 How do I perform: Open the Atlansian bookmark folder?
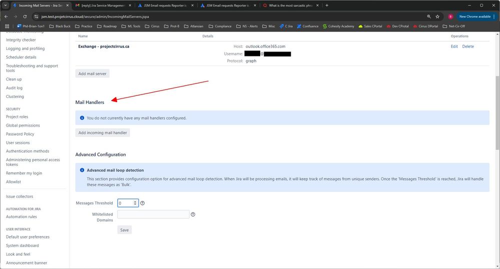click(194, 26)
